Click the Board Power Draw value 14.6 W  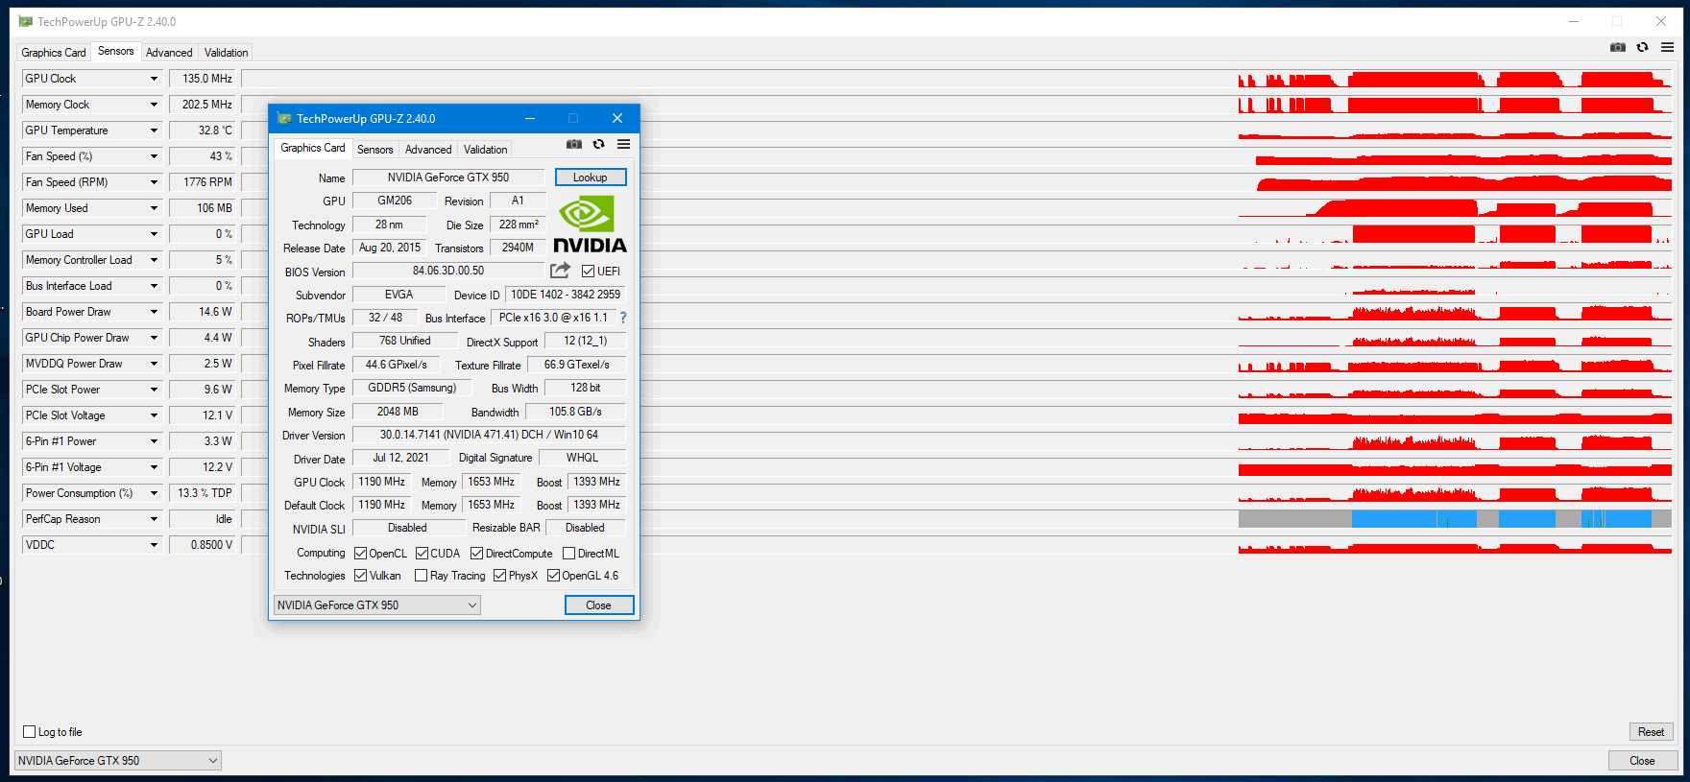(x=202, y=312)
